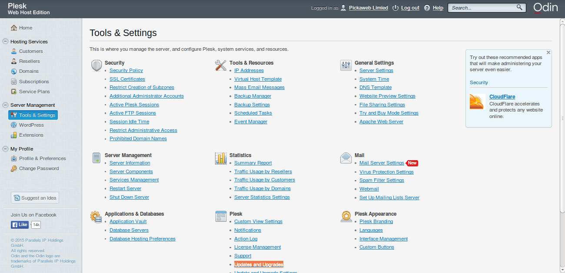The width and height of the screenshot is (565, 273).
Task: Open Scheduled Tasks
Action: 253,113
